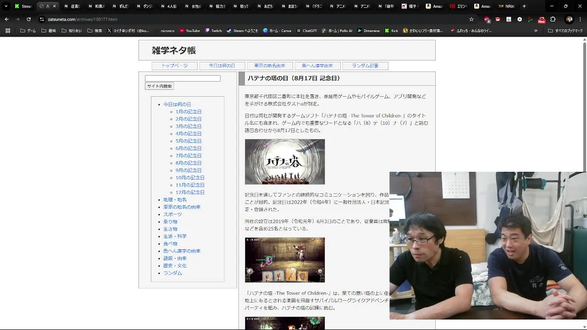Open the 12月の記念日 sidebar link
This screenshot has height=330, width=587.
click(x=190, y=192)
